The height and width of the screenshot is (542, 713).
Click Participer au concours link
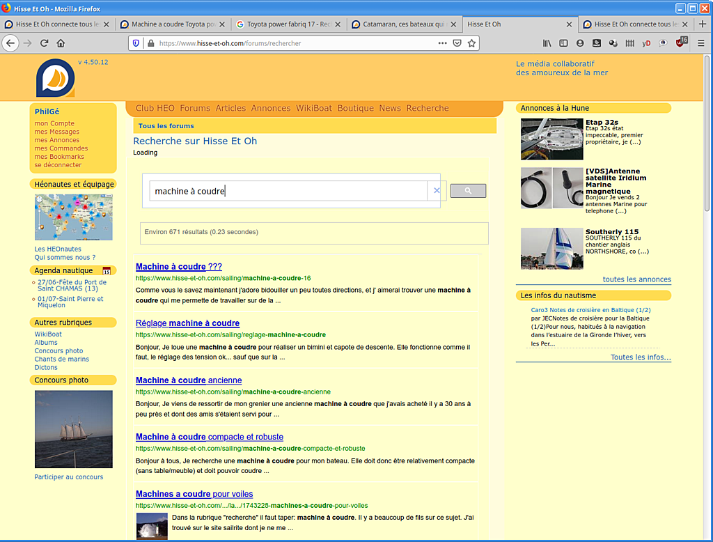tap(69, 477)
